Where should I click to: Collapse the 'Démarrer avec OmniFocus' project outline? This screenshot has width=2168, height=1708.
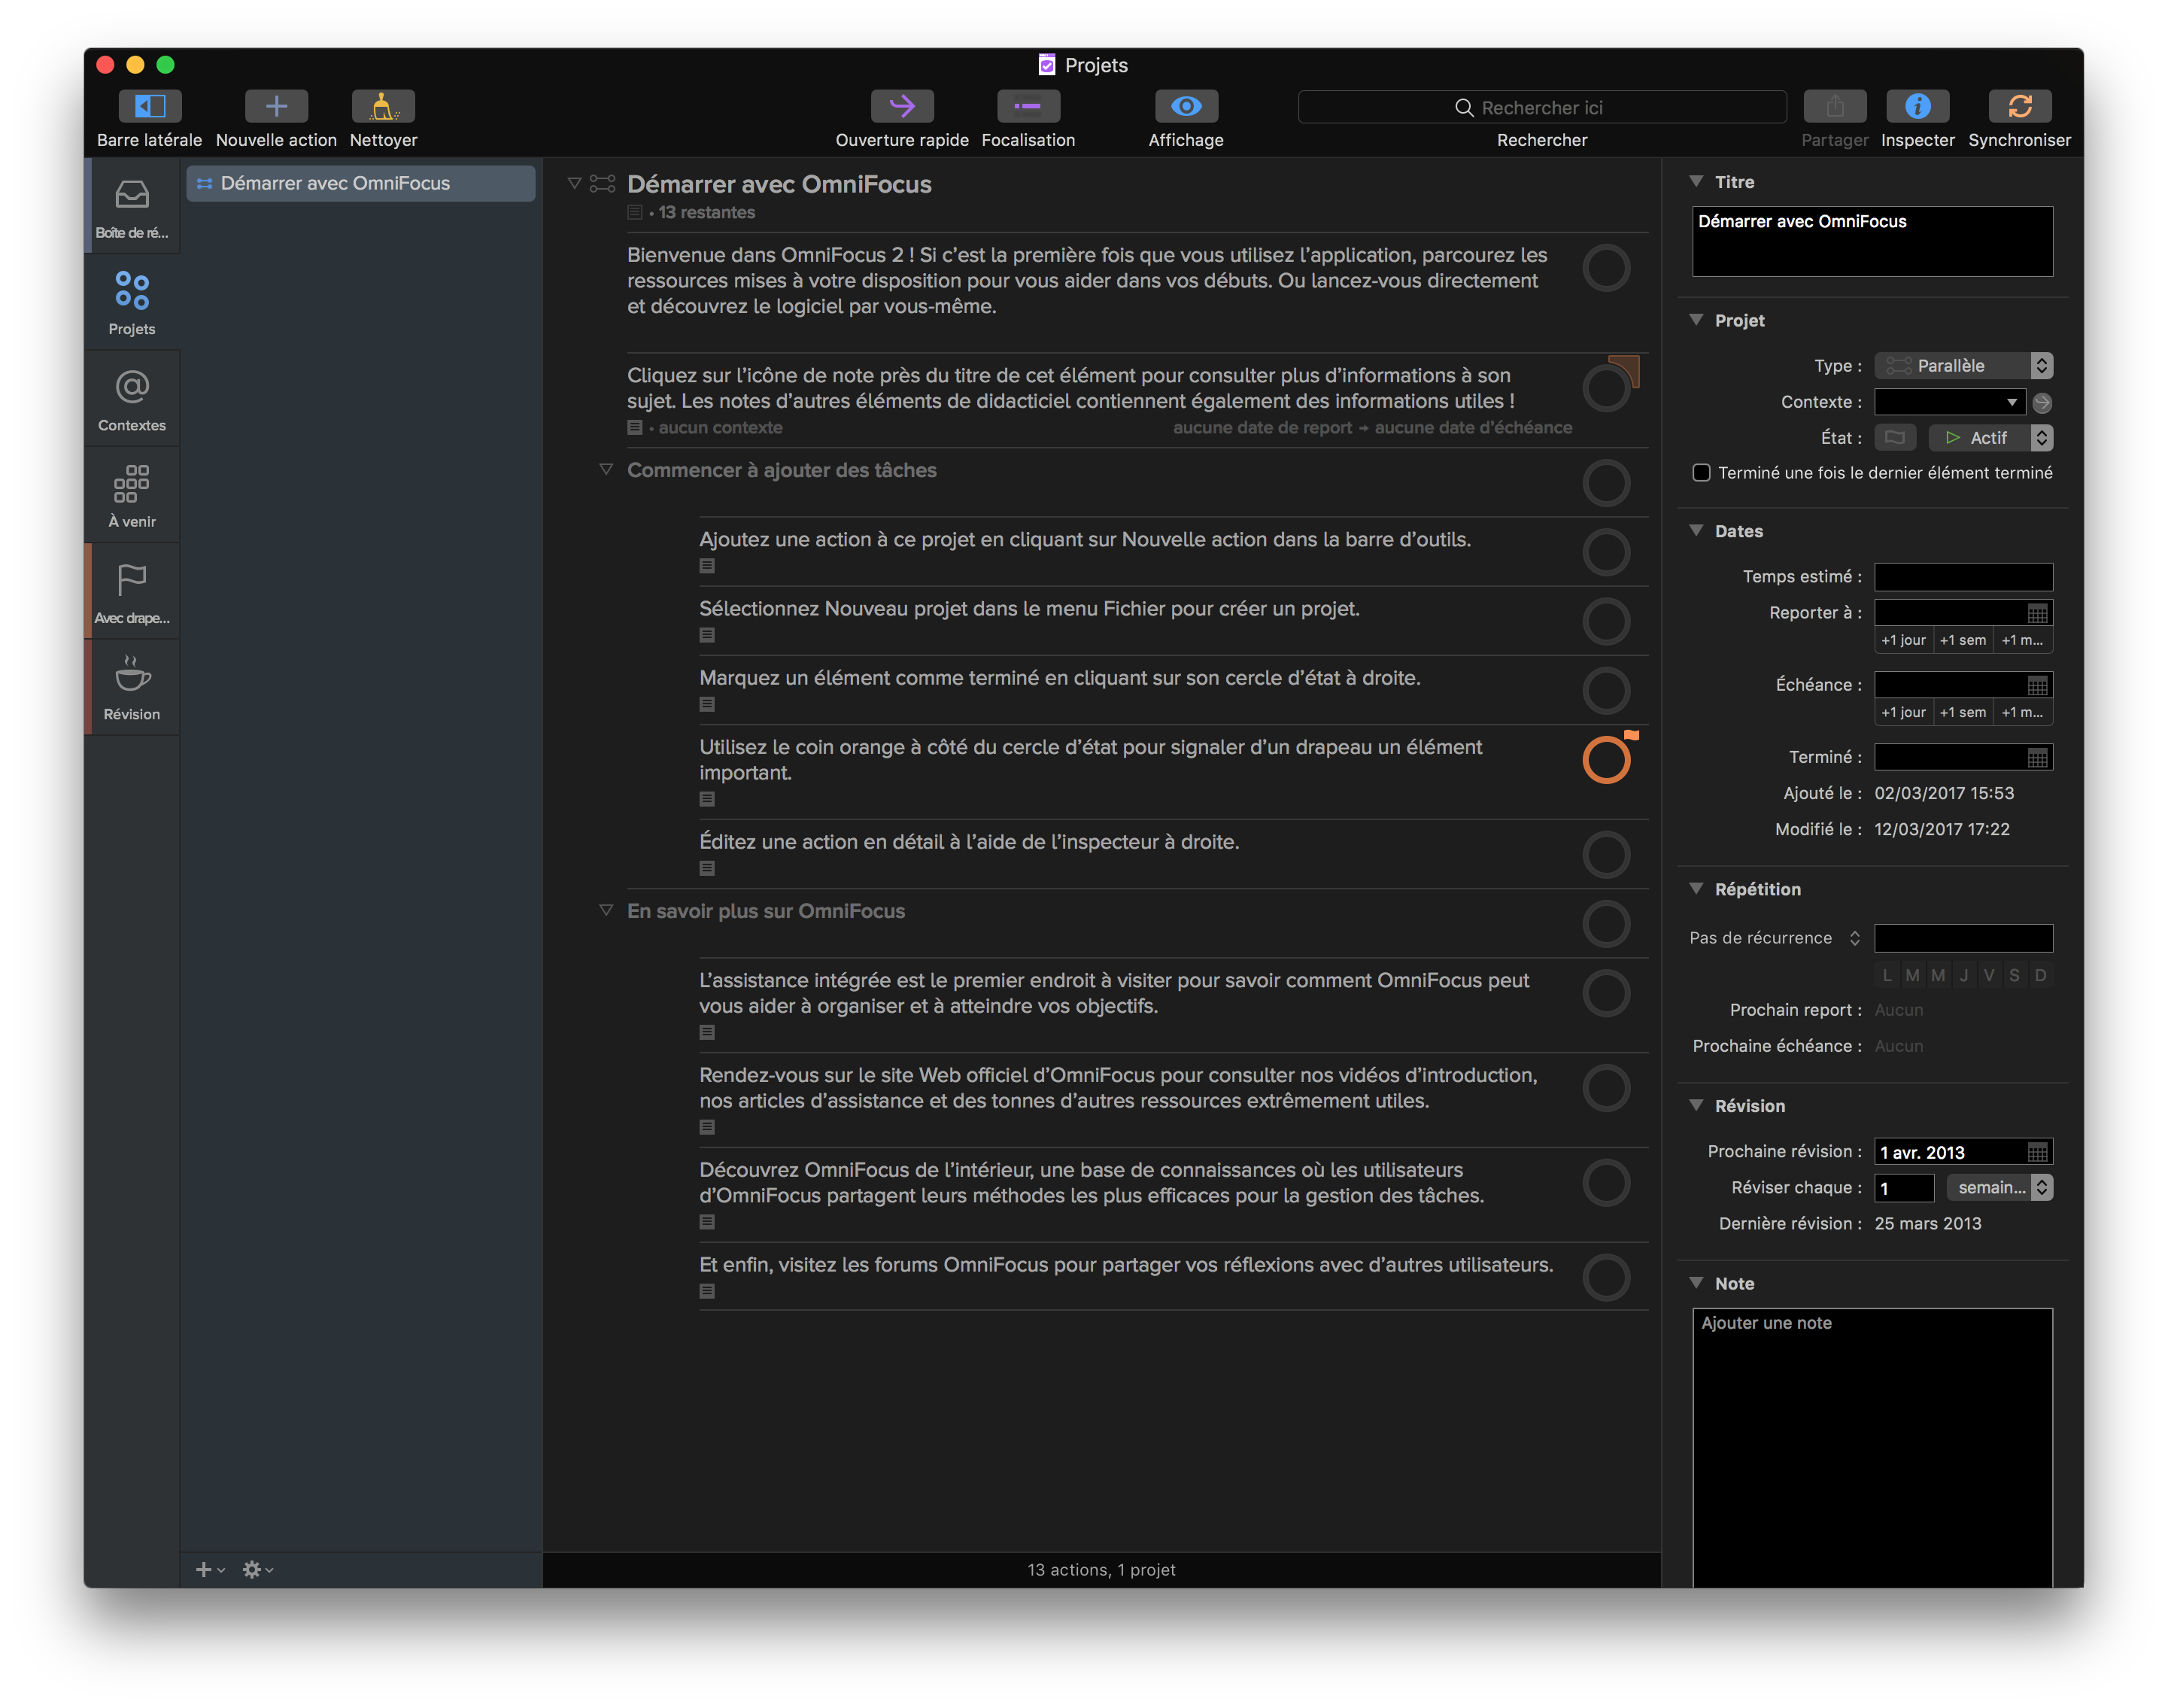coord(574,184)
